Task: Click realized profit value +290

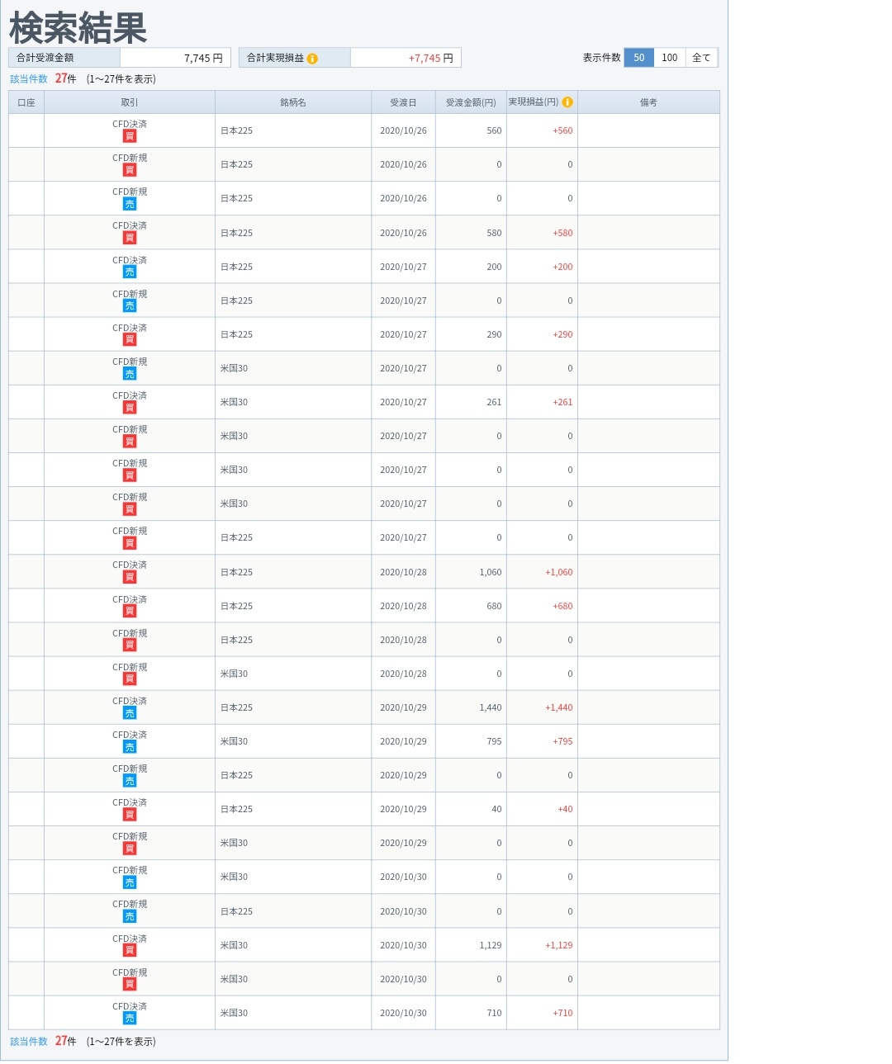Action: point(562,334)
